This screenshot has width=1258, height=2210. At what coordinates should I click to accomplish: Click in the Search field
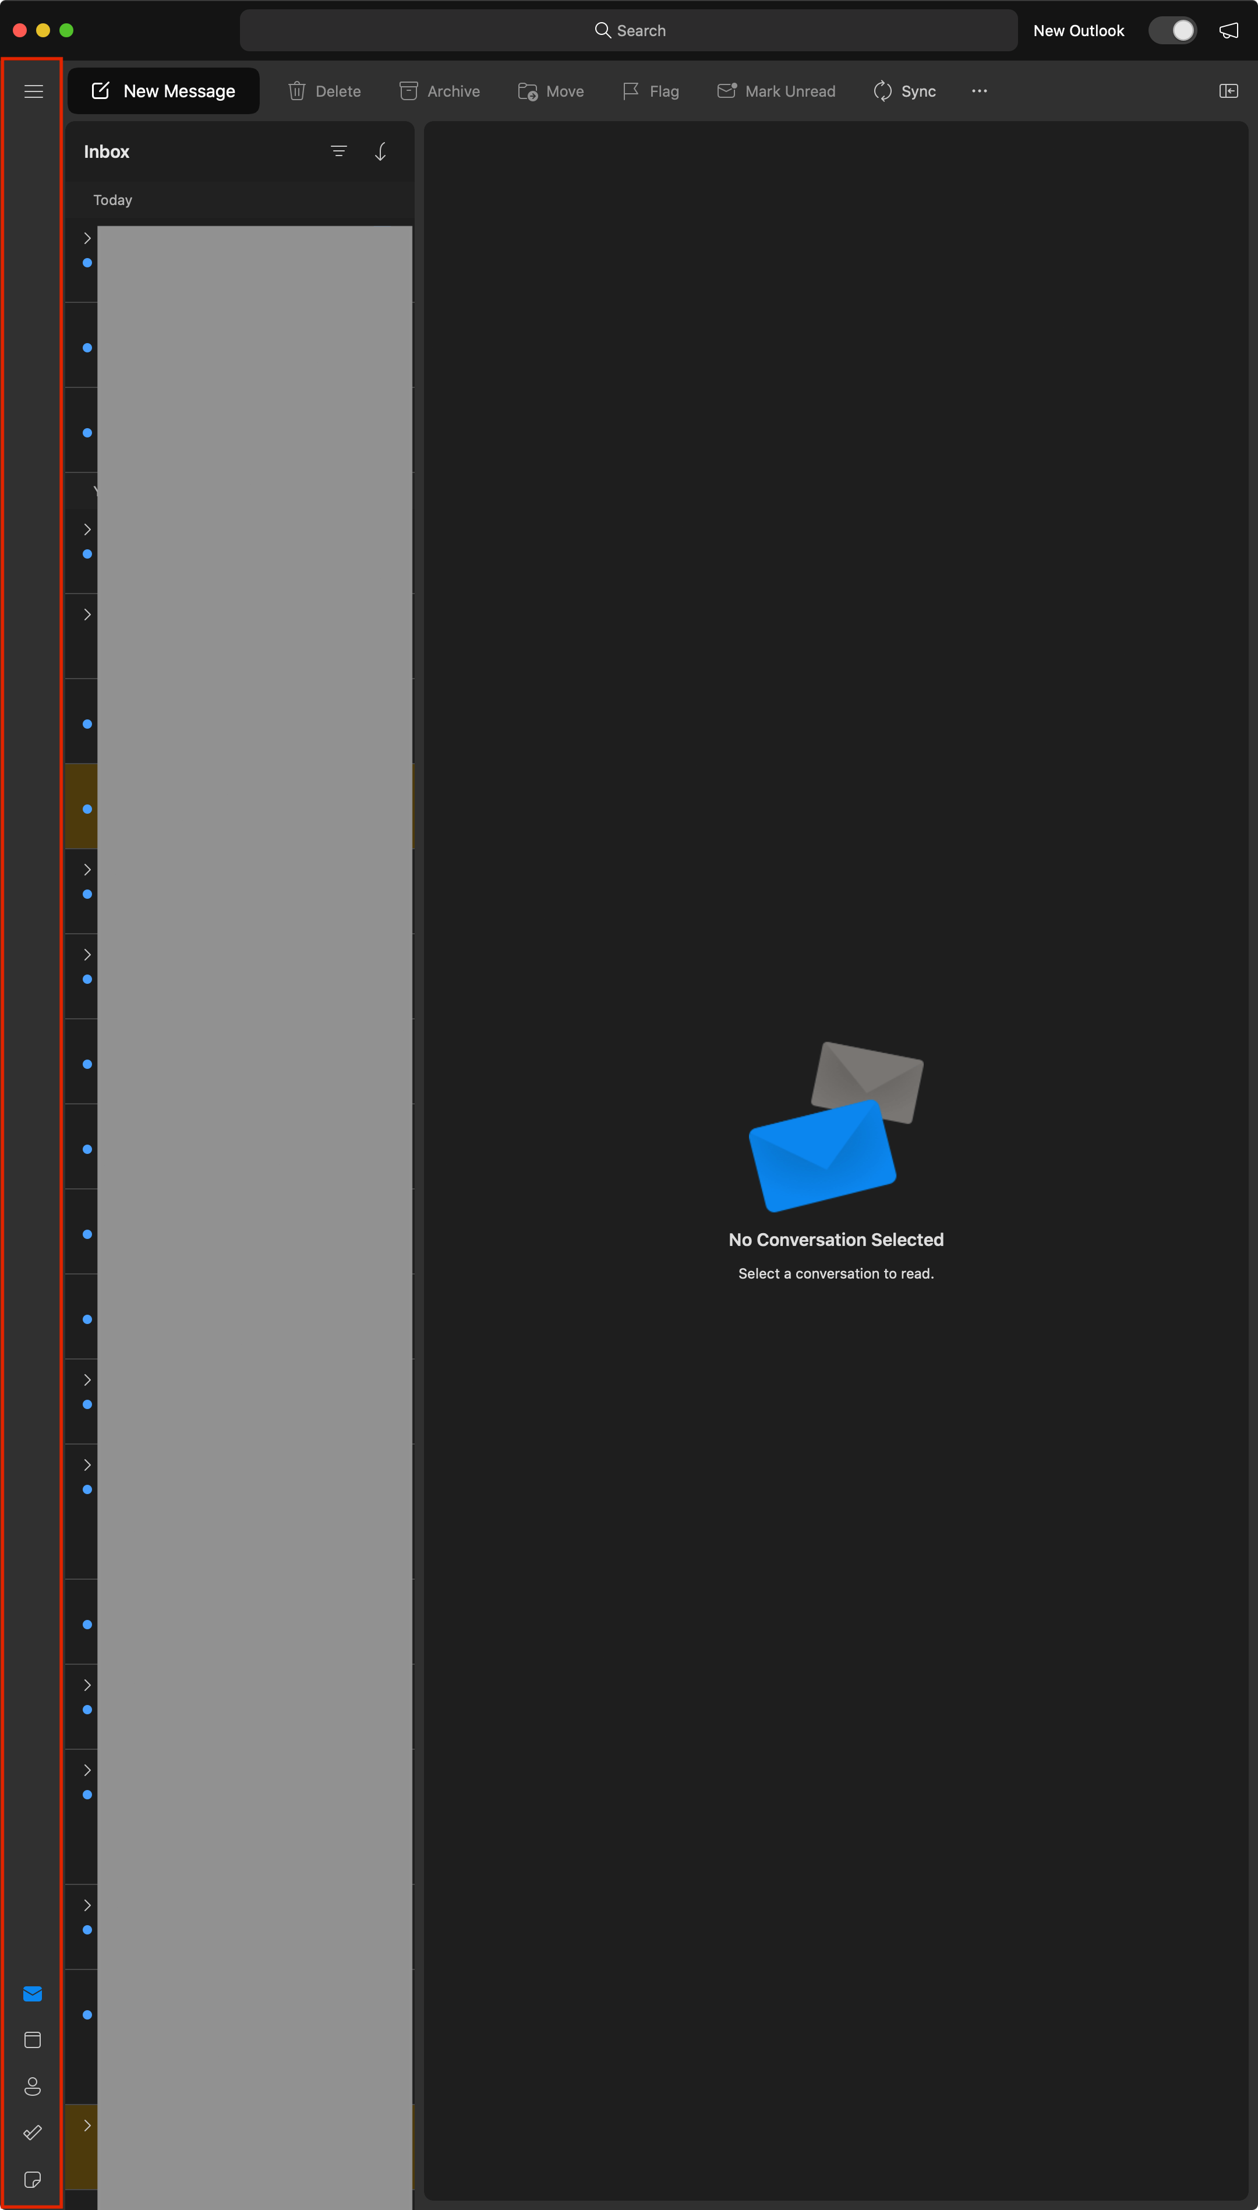(x=628, y=31)
